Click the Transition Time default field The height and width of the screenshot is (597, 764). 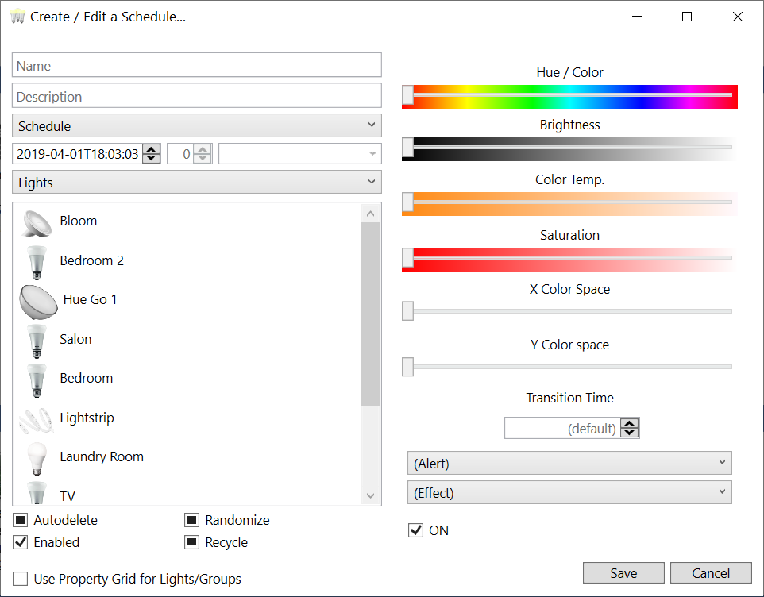562,428
